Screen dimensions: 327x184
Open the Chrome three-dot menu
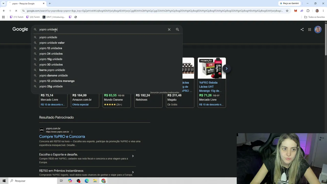(323, 11)
